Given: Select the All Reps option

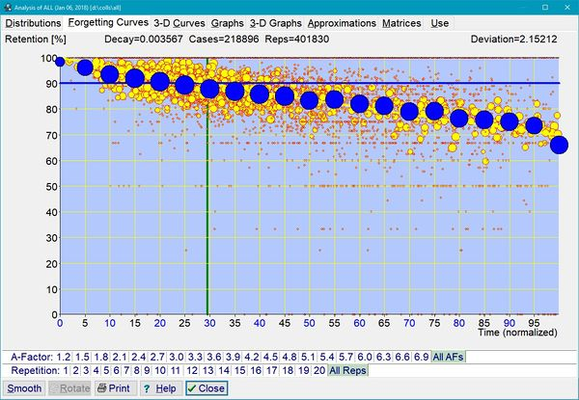Looking at the screenshot, I should tap(347, 370).
